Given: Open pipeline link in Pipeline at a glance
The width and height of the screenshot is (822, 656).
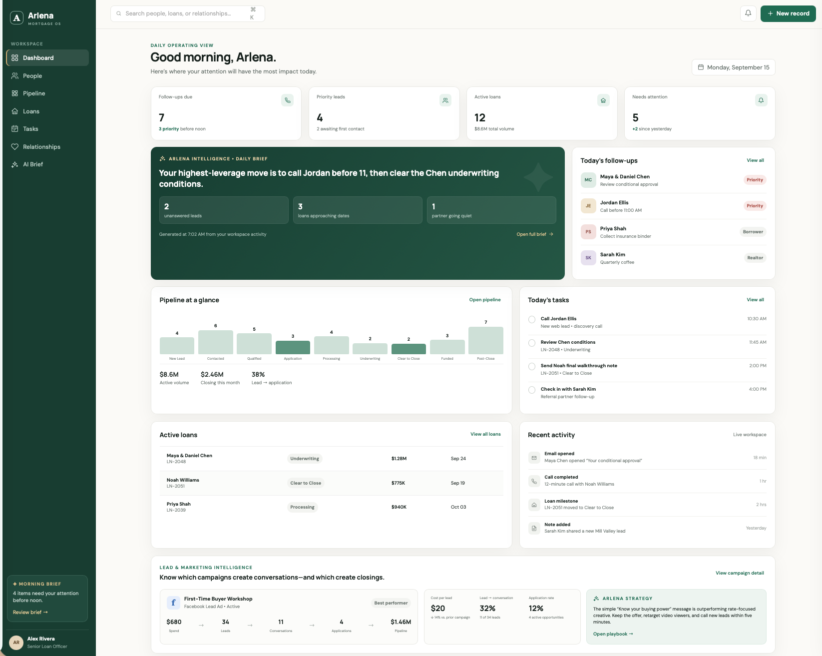Looking at the screenshot, I should coord(485,300).
